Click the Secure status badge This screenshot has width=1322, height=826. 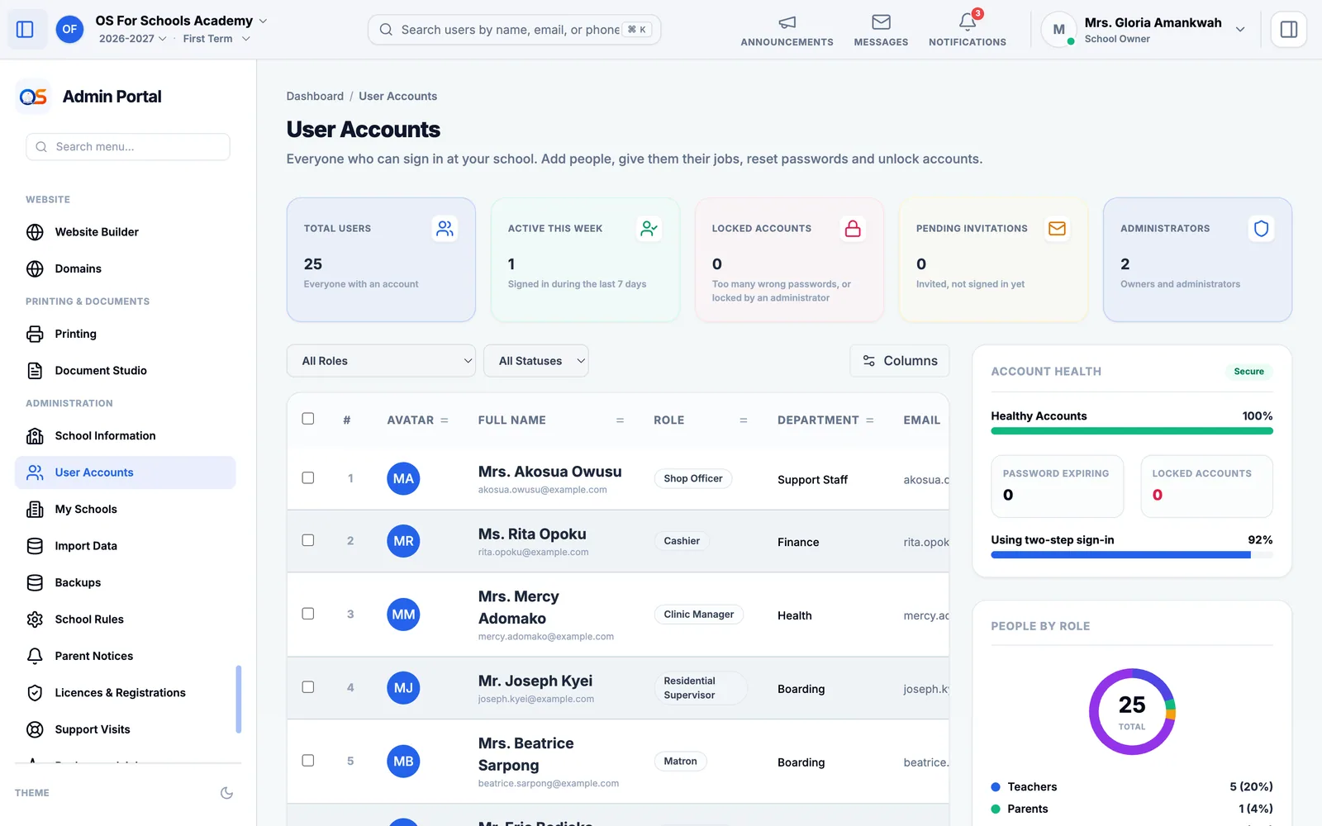pos(1248,372)
